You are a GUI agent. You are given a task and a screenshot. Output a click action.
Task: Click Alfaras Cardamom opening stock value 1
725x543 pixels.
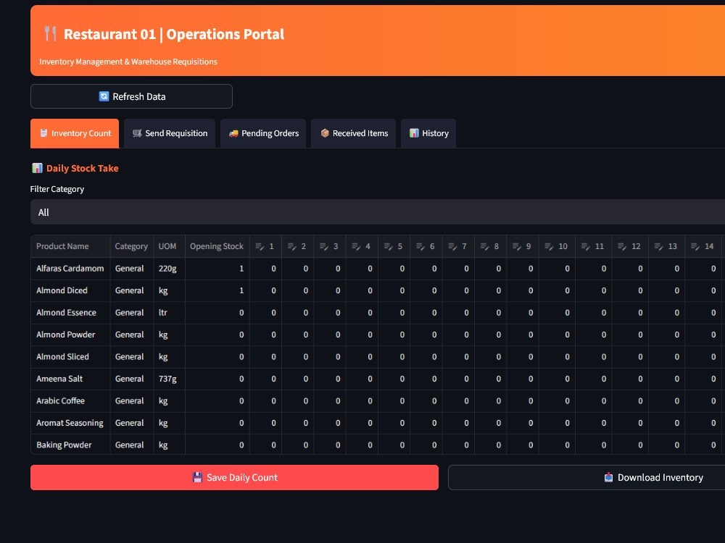[x=217, y=269]
